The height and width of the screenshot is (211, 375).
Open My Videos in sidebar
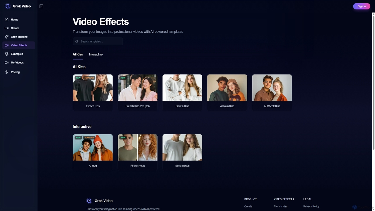(x=19, y=63)
